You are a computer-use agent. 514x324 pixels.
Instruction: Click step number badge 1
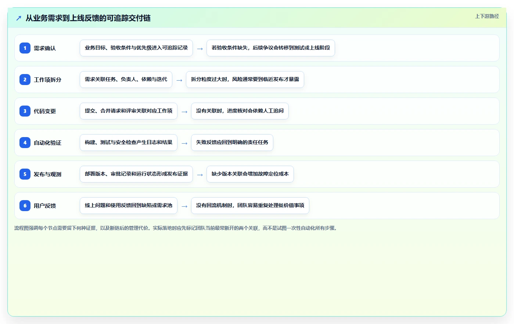[x=25, y=48]
